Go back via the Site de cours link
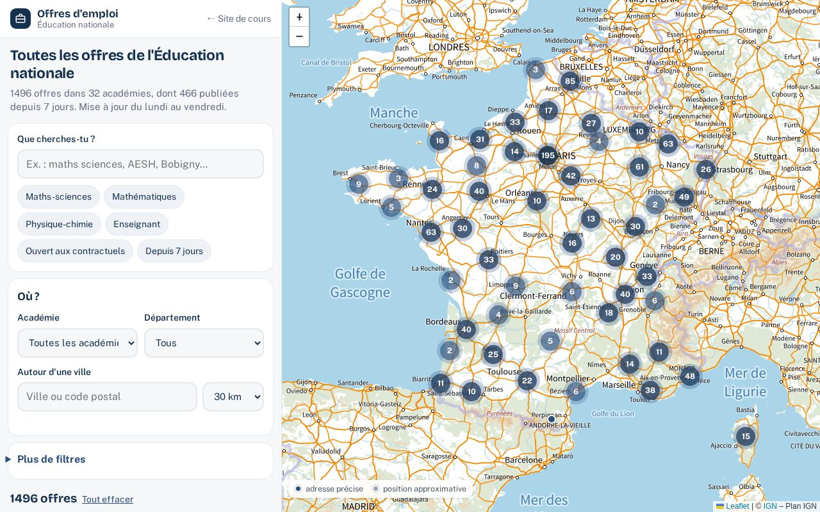This screenshot has height=512, width=820. tap(238, 19)
